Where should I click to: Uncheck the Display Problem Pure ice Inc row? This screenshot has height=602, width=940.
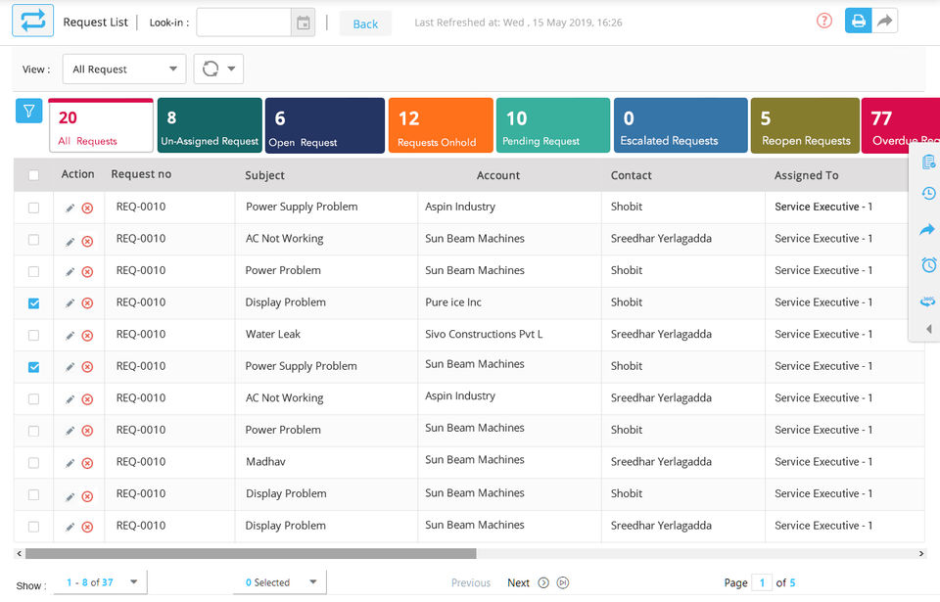pos(34,303)
